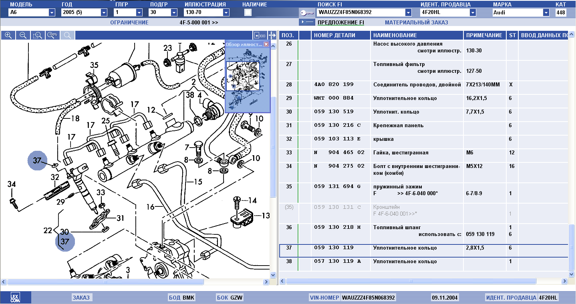This screenshot has height=304, width=576.
Task: Click the ОГРАНИЧЕНИЕ link
Action: tap(129, 23)
